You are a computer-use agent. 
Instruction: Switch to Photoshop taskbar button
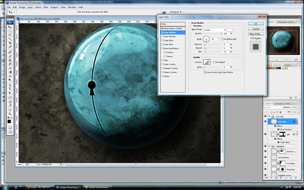point(68,187)
